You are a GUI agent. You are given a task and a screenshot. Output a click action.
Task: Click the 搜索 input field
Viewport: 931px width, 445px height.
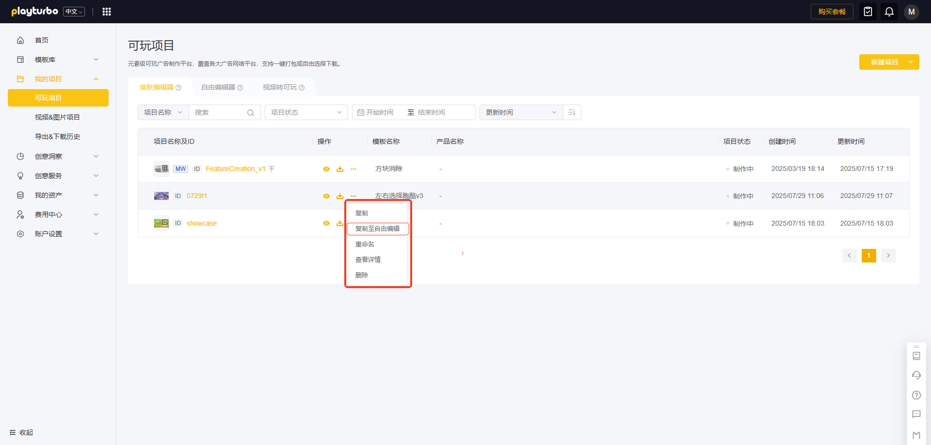coord(219,112)
